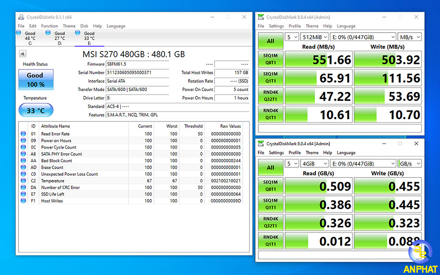Image resolution: width=440 pixels, height=275 pixels.
Task: Run All tests in lower CrystalDiskMark window
Action: click(x=271, y=168)
